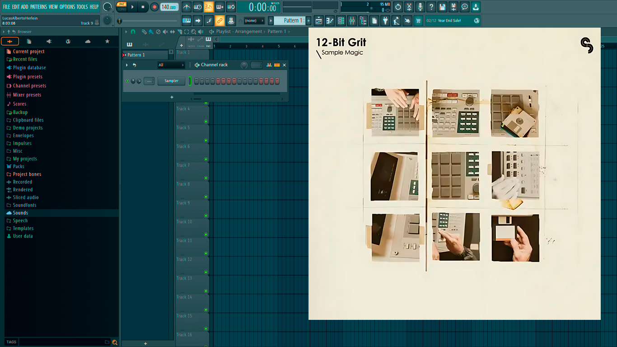Click the audio editor scissors icon

pos(409,7)
